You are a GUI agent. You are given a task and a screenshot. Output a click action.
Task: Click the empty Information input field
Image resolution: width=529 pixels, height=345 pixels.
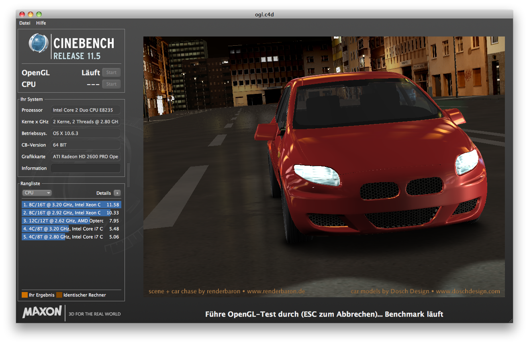(x=86, y=168)
